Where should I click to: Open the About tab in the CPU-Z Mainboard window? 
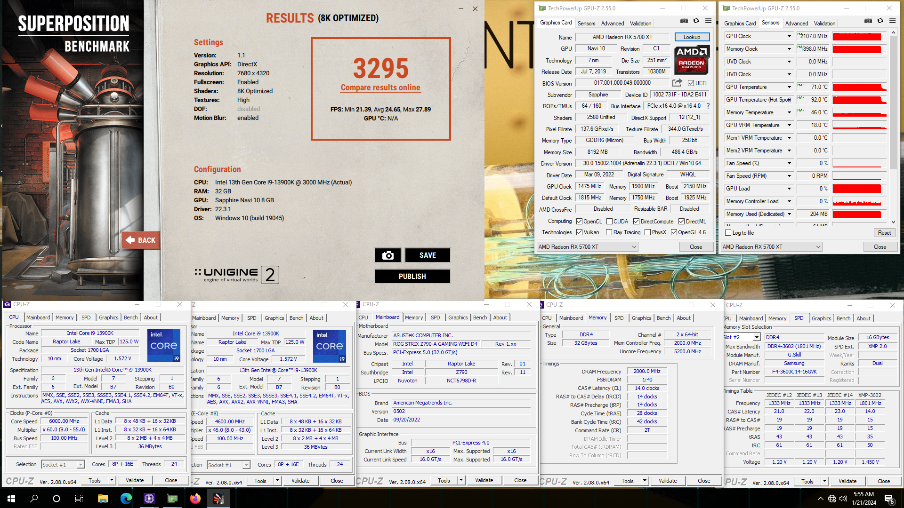pyautogui.click(x=500, y=317)
